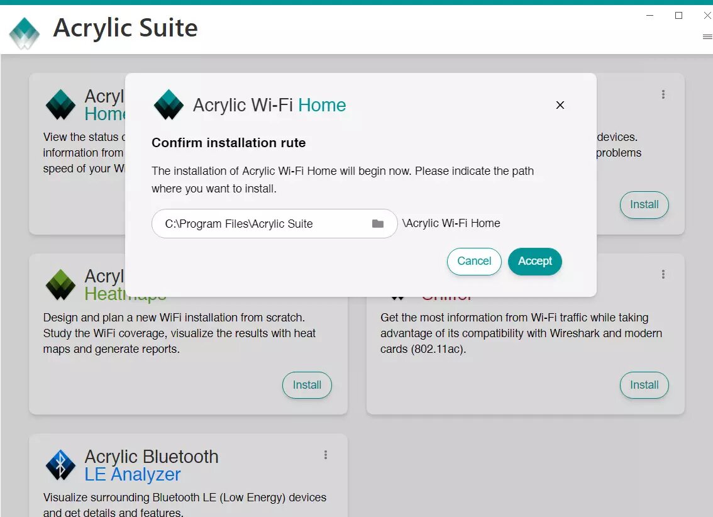Screen dimensions: 713x517
Task: Install the Acrylic Heatmaps product
Action: point(307,385)
